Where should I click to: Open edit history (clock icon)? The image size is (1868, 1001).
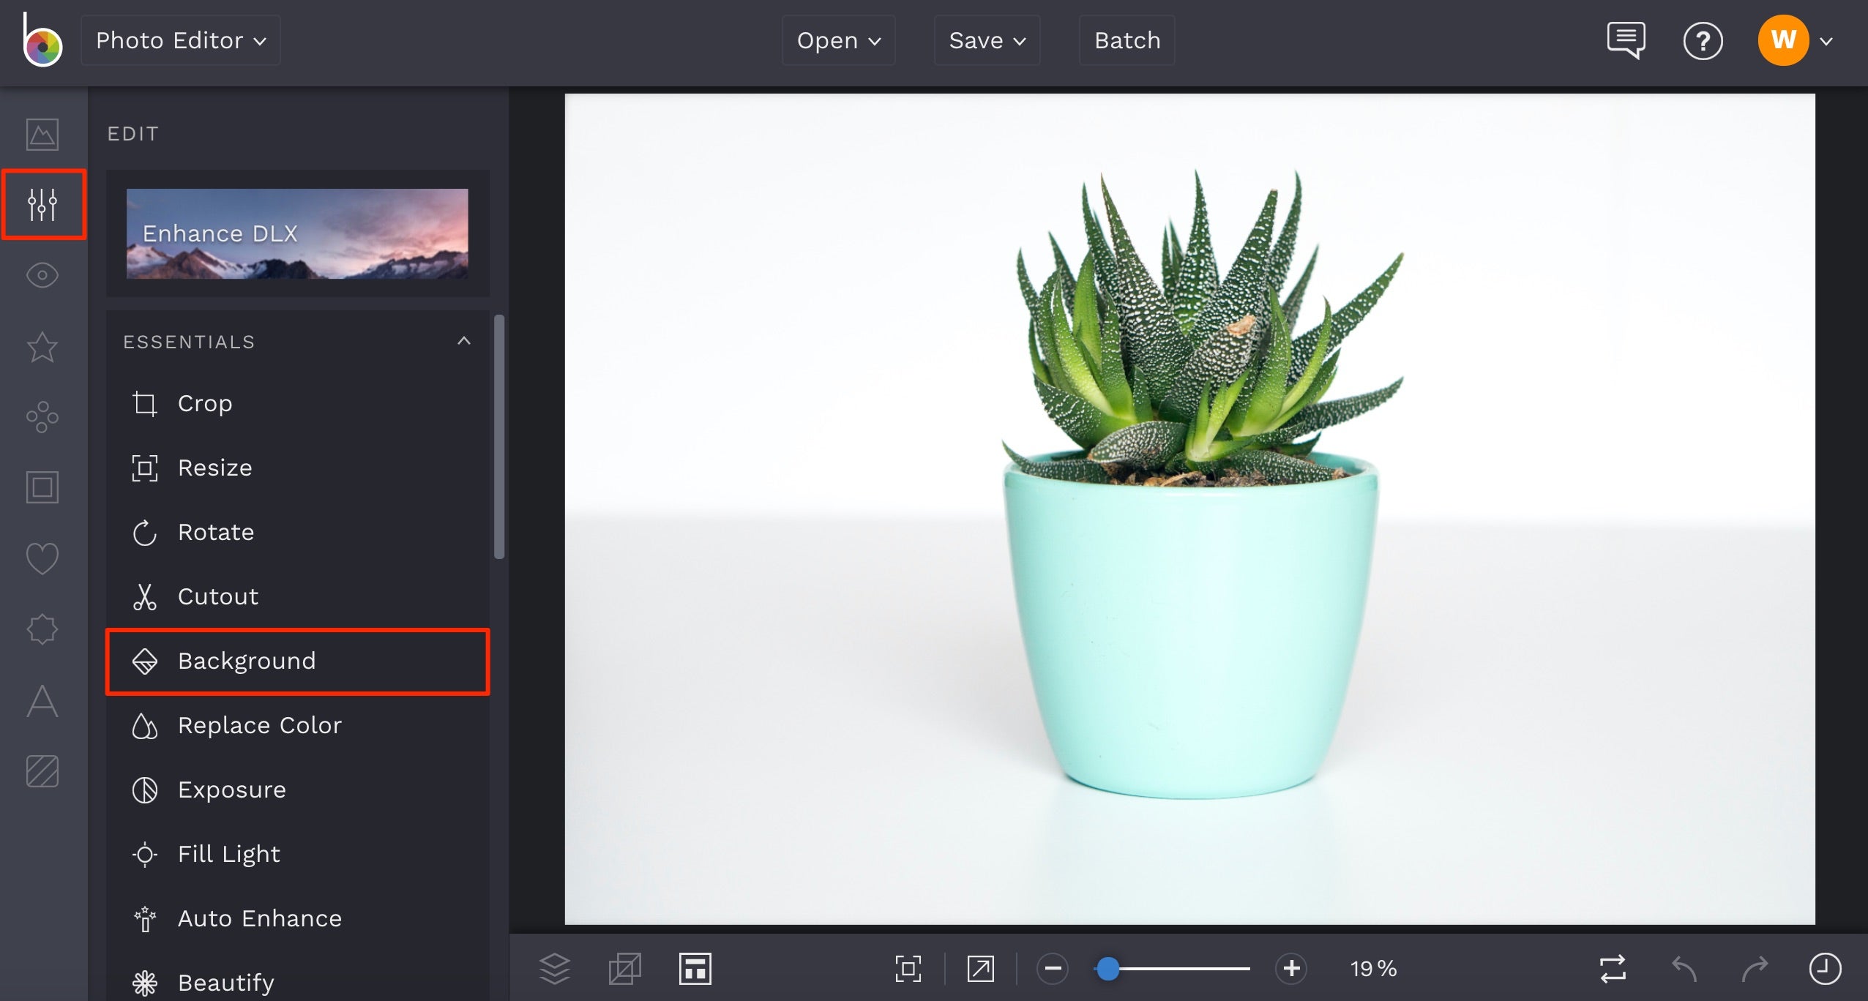[x=1826, y=968]
